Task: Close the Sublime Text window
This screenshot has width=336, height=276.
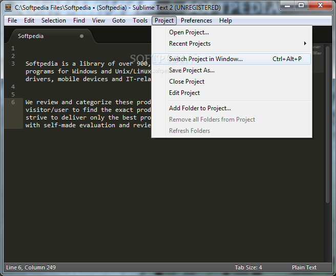Action: 320,6
